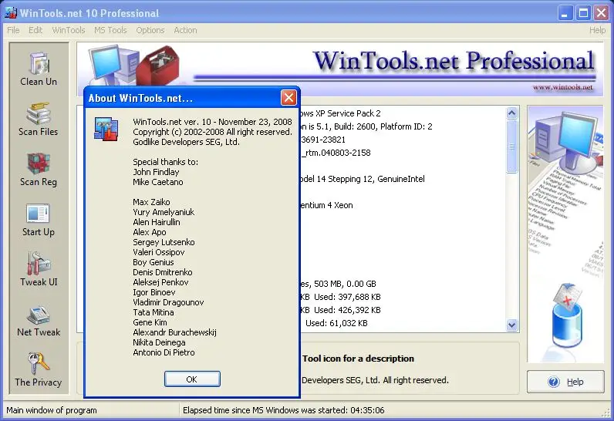Click the WinTools icon in About dialog
Image resolution: width=614 pixels, height=421 pixels.
pos(106,129)
